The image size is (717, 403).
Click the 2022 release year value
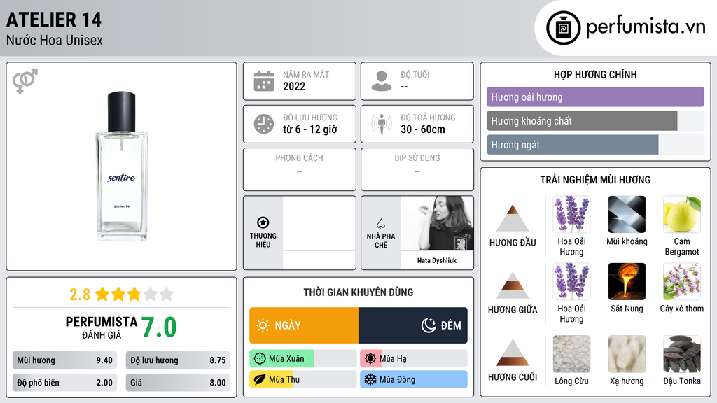[x=294, y=86]
